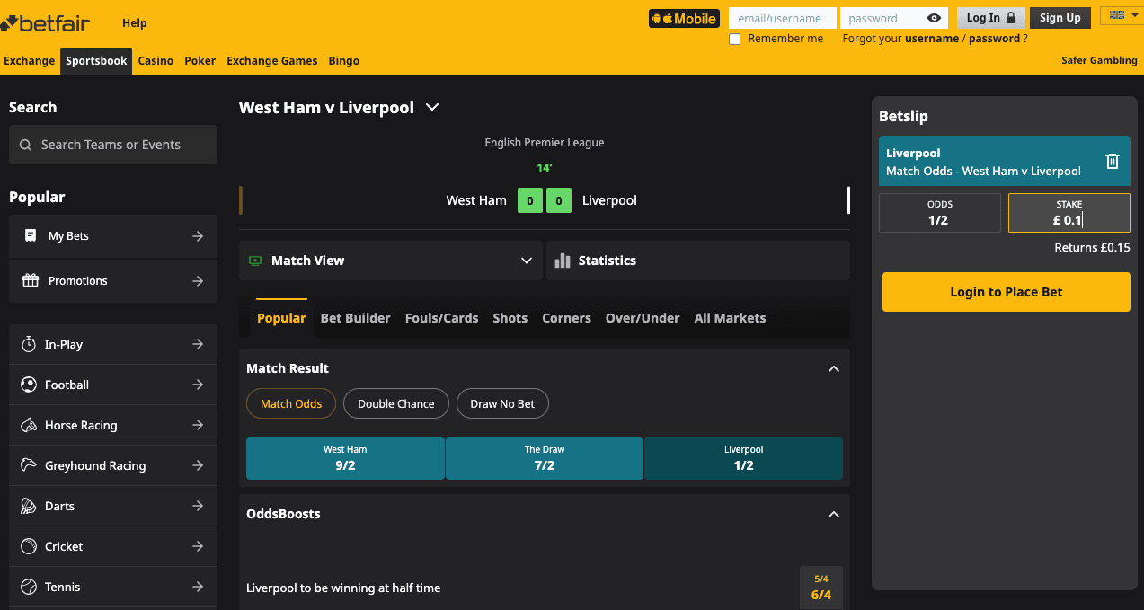Screen dimensions: 1144x610
Task: Pick The Draw at 7/2
Action: (x=545, y=458)
